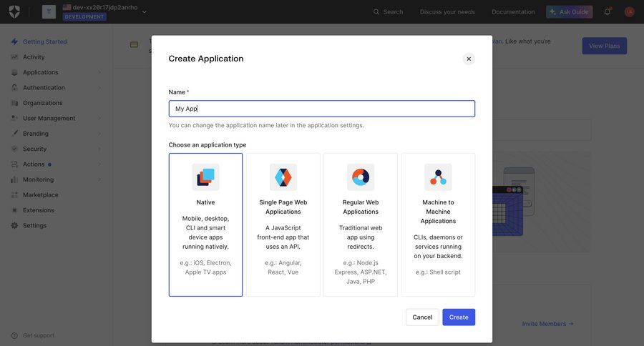Click the Monitoring bar chart icon
This screenshot has height=346, width=644.
pyautogui.click(x=14, y=179)
